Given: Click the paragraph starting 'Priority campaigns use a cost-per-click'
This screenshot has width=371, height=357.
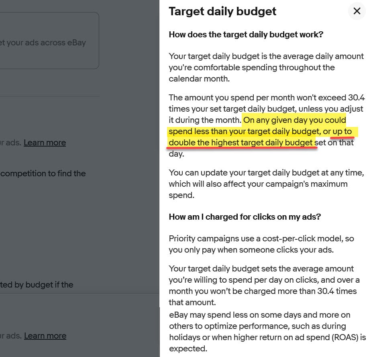Looking at the screenshot, I should 261,244.
